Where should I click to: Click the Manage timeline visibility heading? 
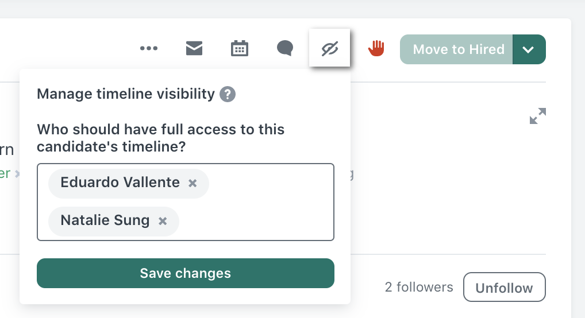tap(126, 94)
